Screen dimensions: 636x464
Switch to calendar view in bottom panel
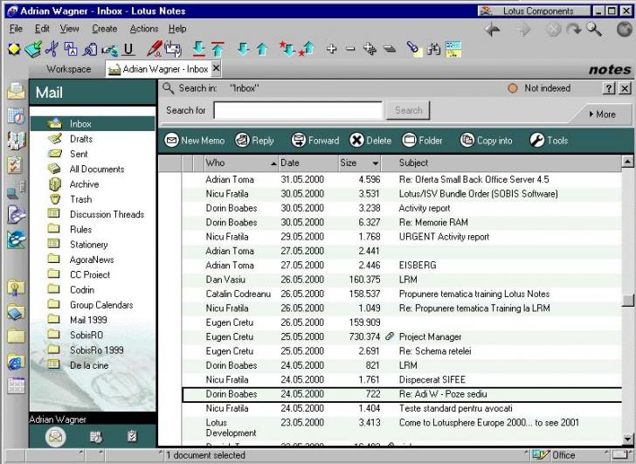click(94, 436)
